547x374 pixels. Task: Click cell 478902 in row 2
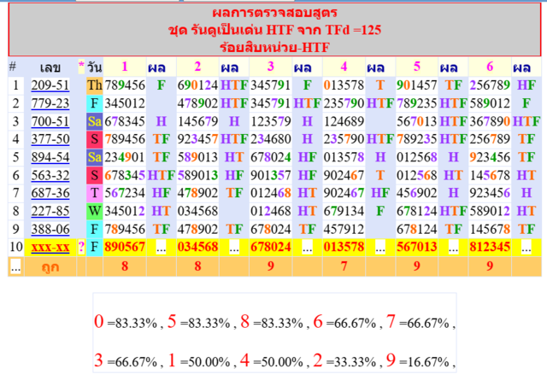(197, 103)
